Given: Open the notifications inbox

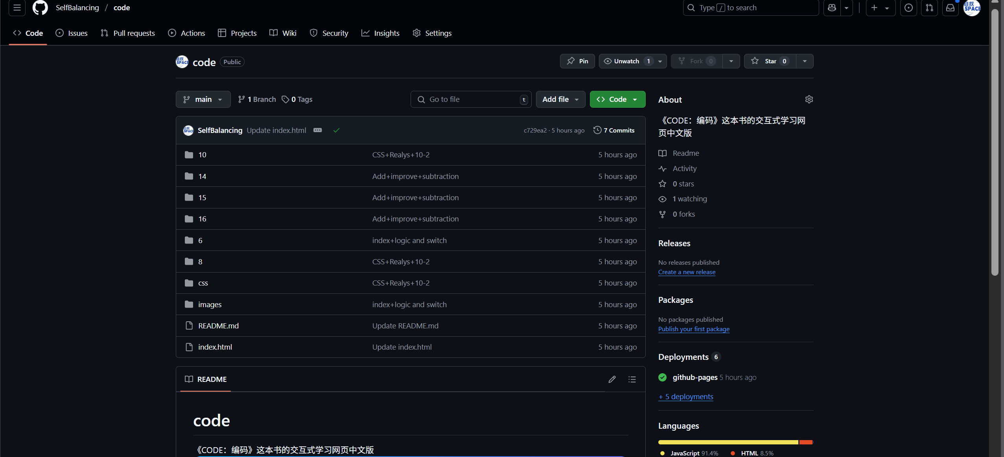Looking at the screenshot, I should tap(950, 8).
